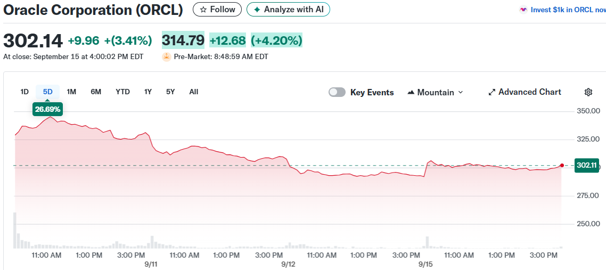The image size is (606, 270).
Task: Click the Oracle Corporation (ORCL) title
Action: (93, 10)
